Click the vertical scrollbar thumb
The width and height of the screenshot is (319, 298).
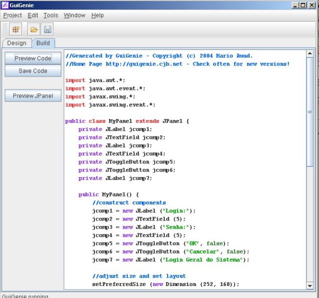310,112
